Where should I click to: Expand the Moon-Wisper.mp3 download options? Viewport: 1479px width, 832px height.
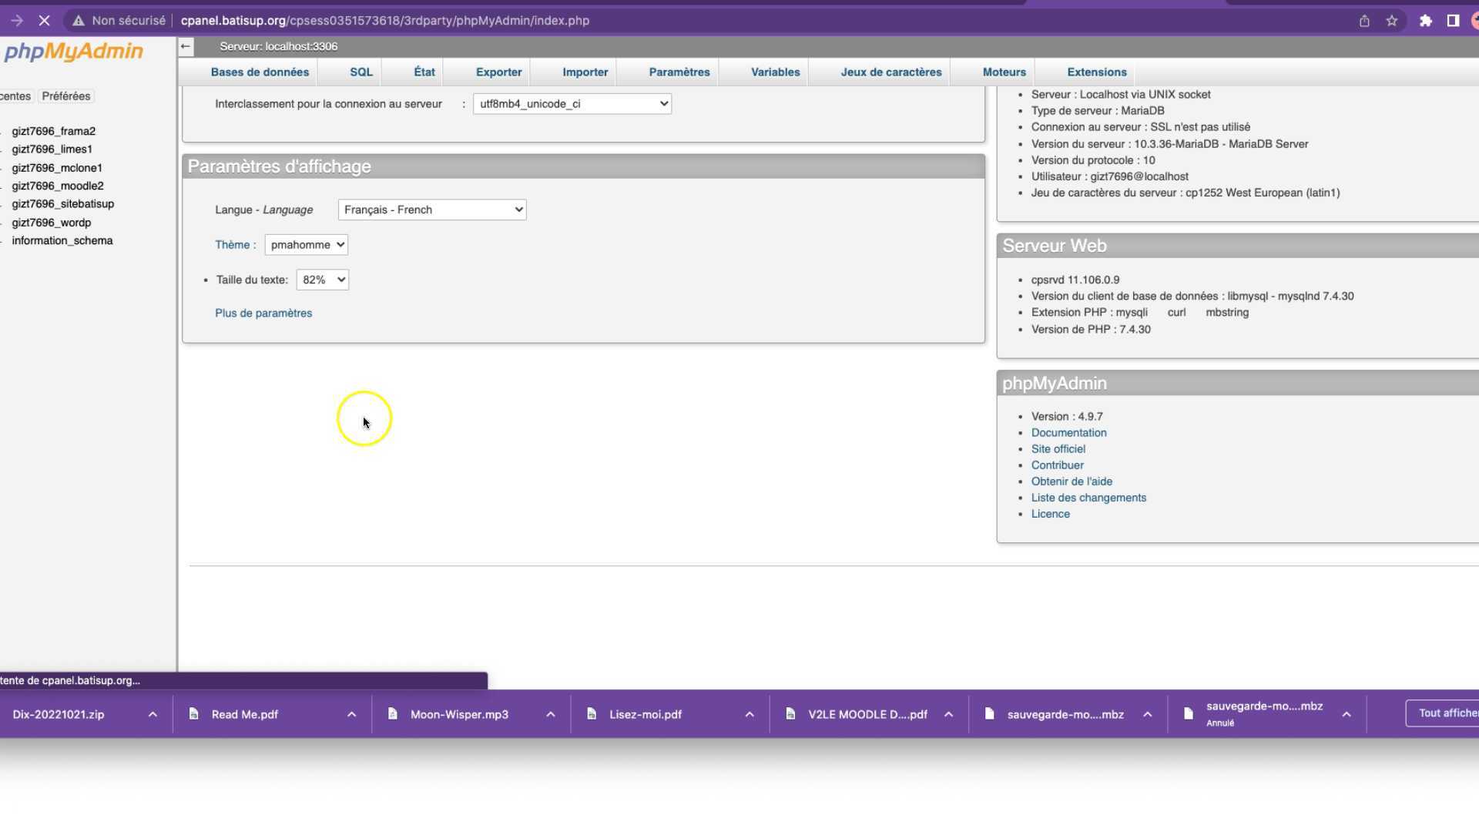550,714
